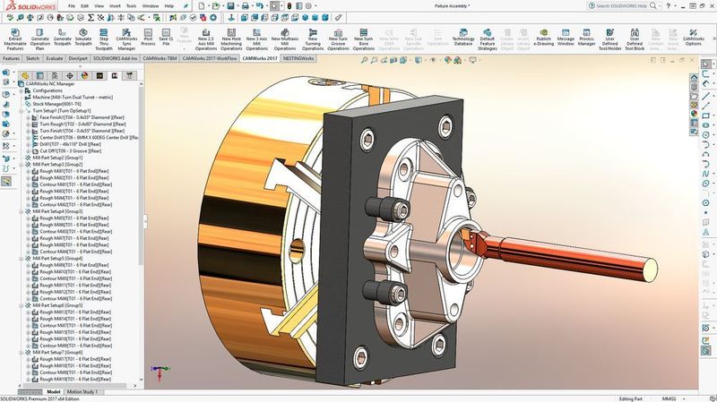Collapse Mill Part Setup3 [Group2] node
717x402 pixels.
pyautogui.click(x=22, y=165)
